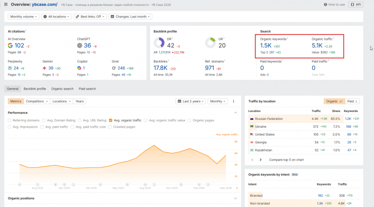Click the Copilot logo icon
This screenshot has width=374, height=207.
tap(79, 68)
